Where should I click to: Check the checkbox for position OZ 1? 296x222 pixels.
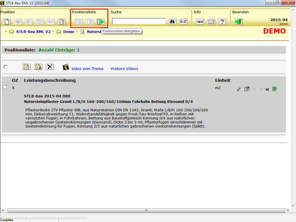pos(5,87)
